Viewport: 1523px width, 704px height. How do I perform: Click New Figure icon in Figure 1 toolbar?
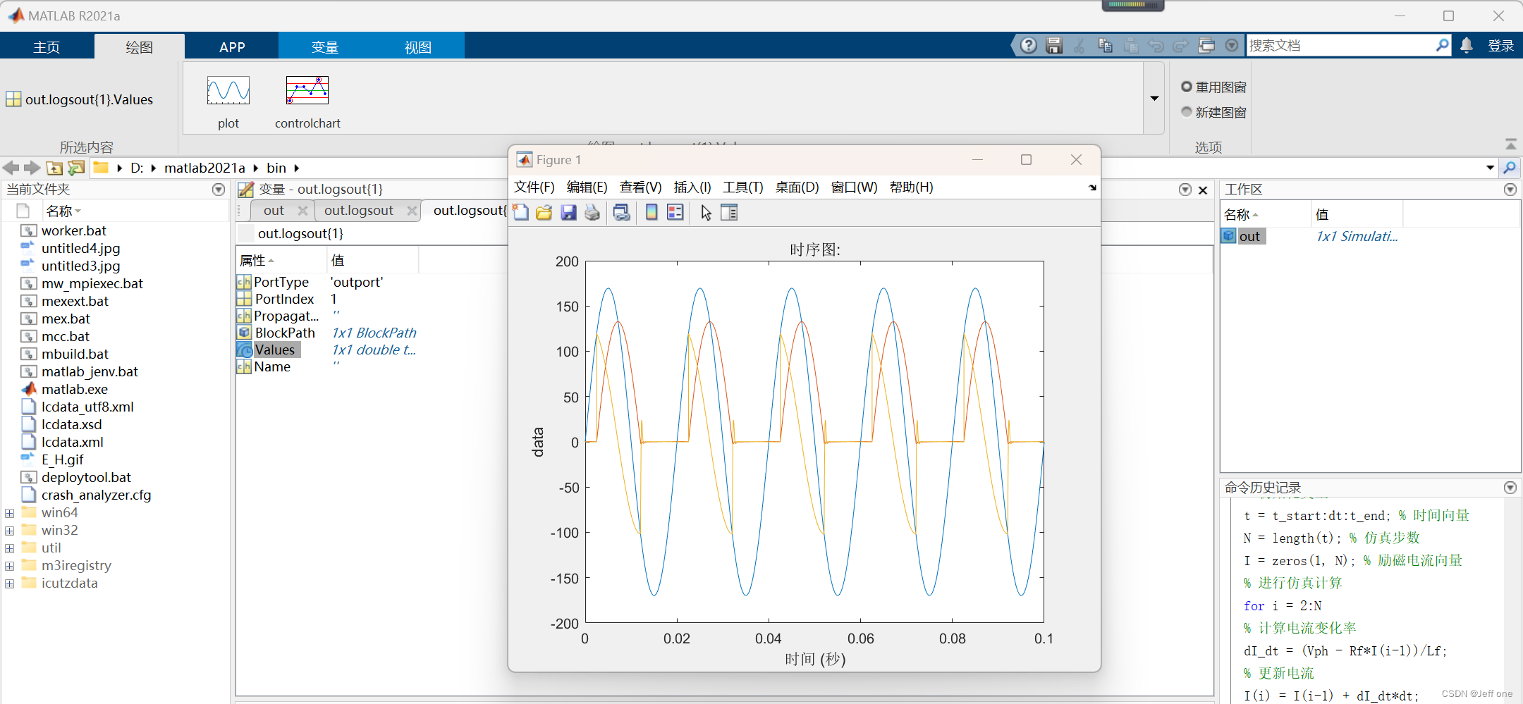[521, 212]
